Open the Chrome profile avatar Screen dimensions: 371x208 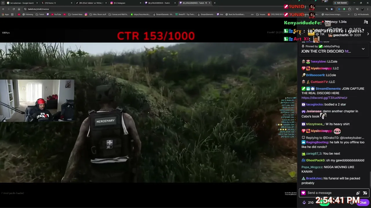click(x=362, y=9)
